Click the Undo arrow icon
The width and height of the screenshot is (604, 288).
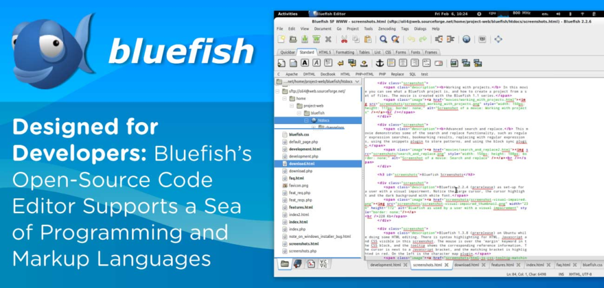[411, 40]
